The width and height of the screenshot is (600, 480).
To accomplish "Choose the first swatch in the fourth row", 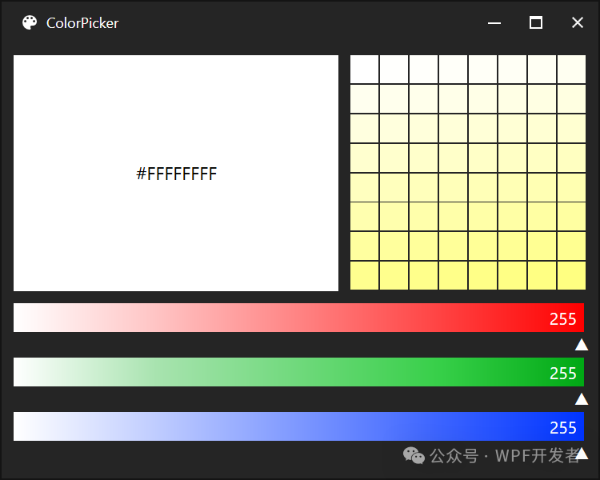I will 364,158.
